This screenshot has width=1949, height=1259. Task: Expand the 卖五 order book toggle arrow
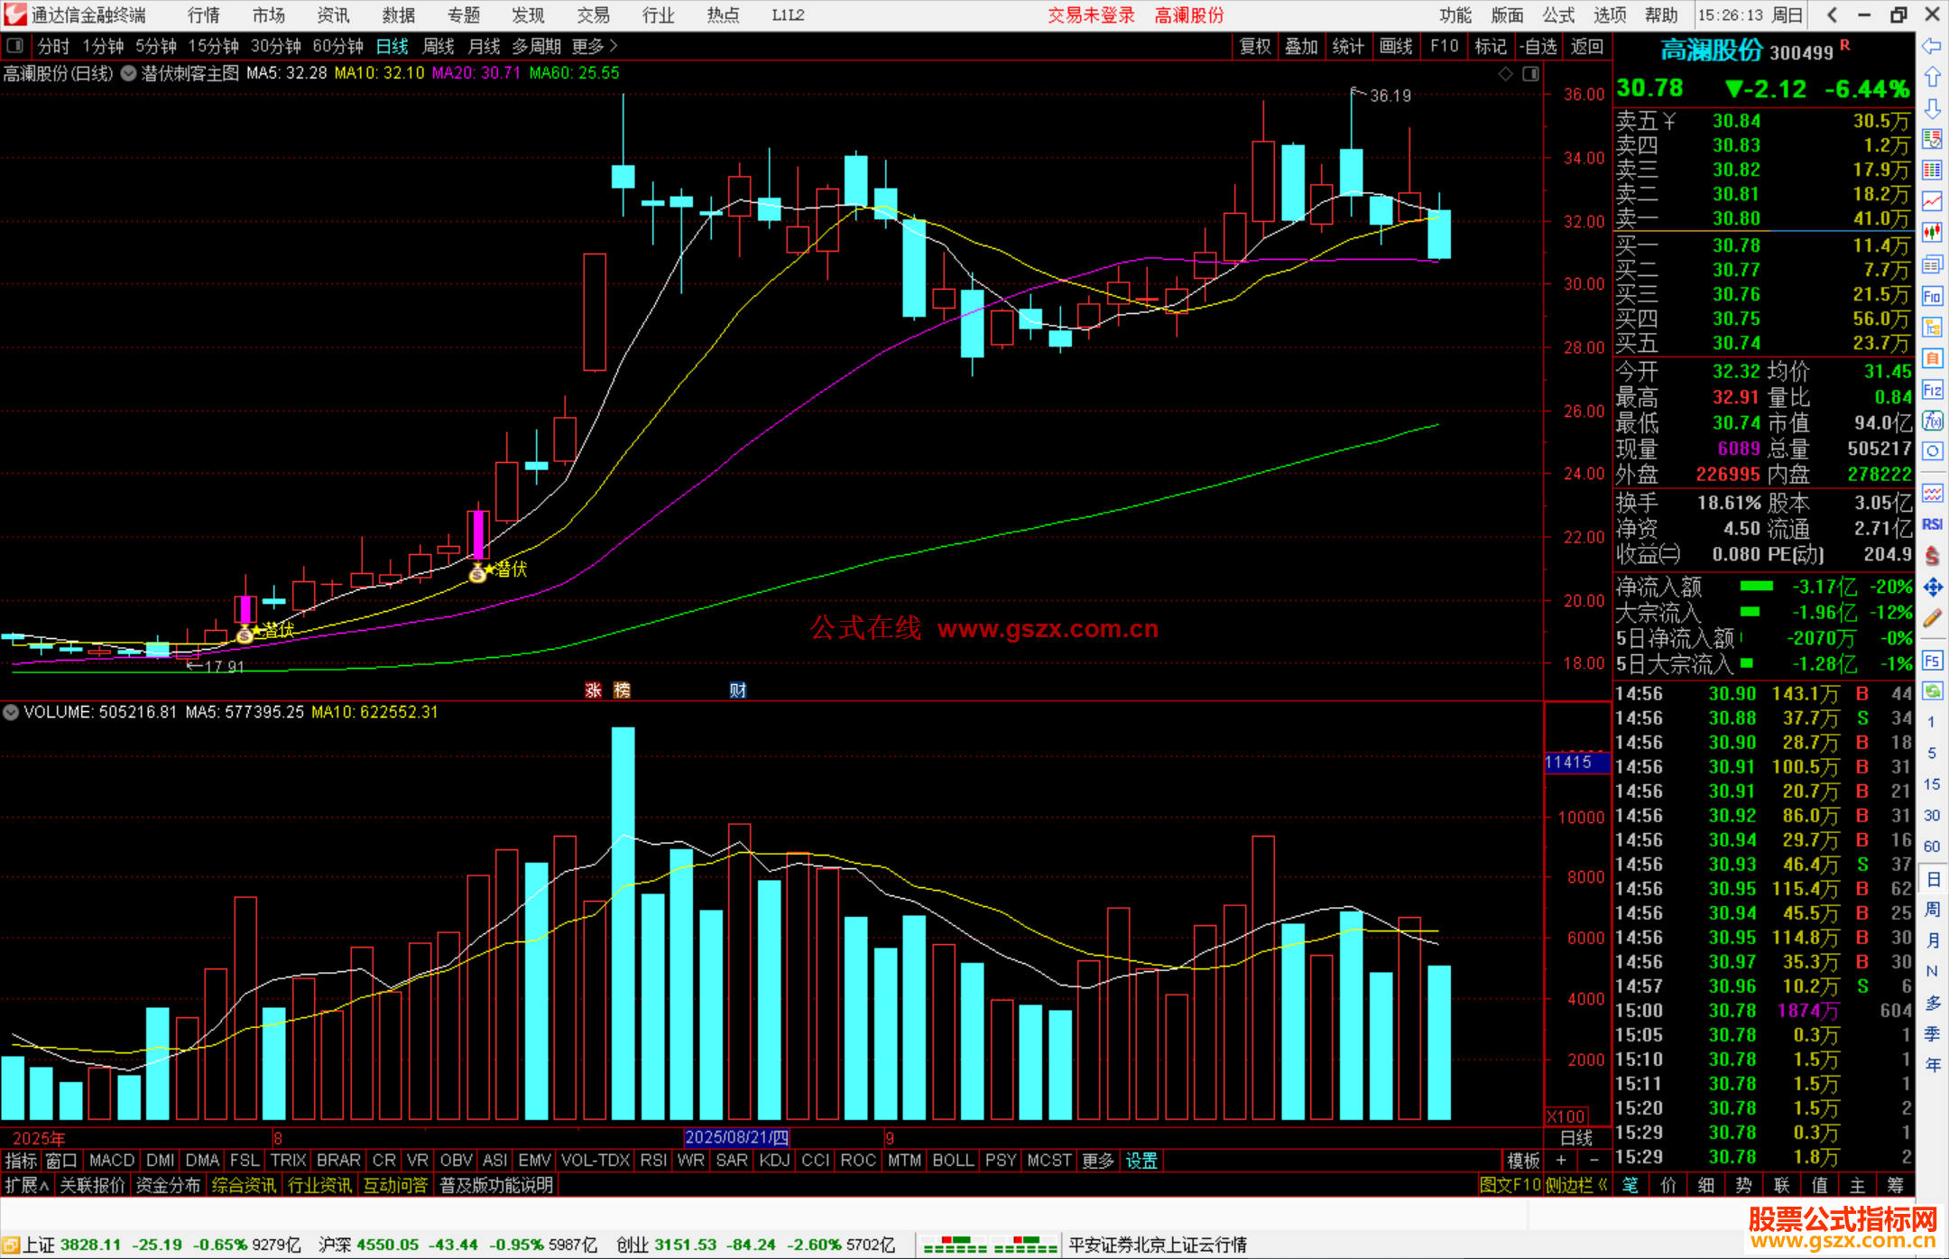click(x=1669, y=121)
